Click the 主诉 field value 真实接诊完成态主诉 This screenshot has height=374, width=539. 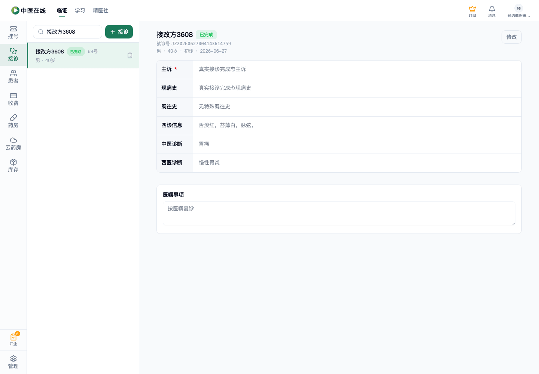[222, 69]
